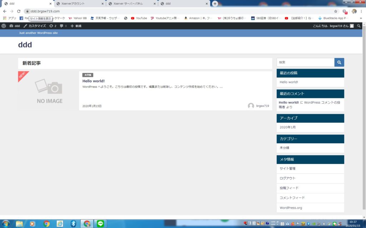Click the WordPress logo in admin bar
The width and height of the screenshot is (366, 228).
(4, 26)
